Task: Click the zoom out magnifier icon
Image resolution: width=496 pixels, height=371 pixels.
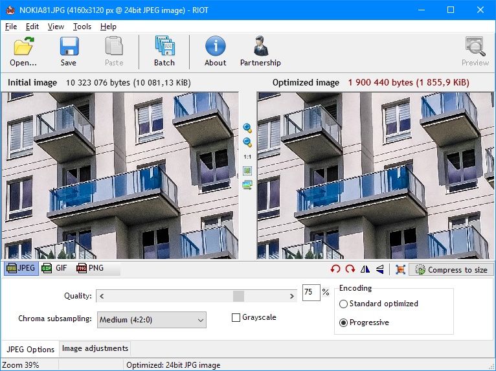Action: (247, 142)
